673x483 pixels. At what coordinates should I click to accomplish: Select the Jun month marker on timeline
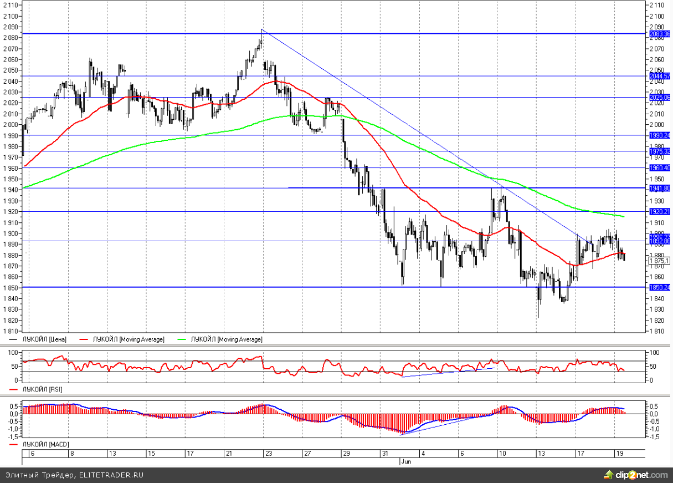pyautogui.click(x=405, y=461)
